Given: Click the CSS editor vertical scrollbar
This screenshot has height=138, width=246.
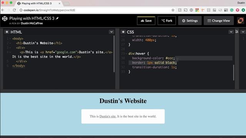Looking at the screenshot, I should point(233,72).
